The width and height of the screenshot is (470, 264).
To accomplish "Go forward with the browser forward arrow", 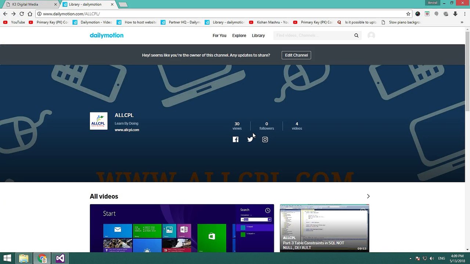I will tap(13, 14).
